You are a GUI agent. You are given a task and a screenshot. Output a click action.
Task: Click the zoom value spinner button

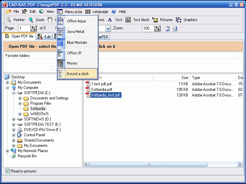pos(157,28)
